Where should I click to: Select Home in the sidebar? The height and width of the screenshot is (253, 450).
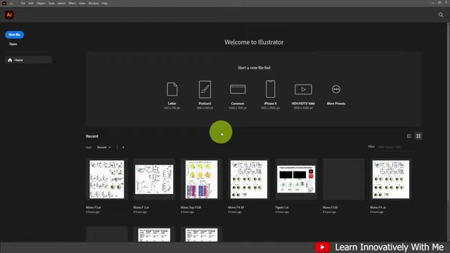click(28, 60)
